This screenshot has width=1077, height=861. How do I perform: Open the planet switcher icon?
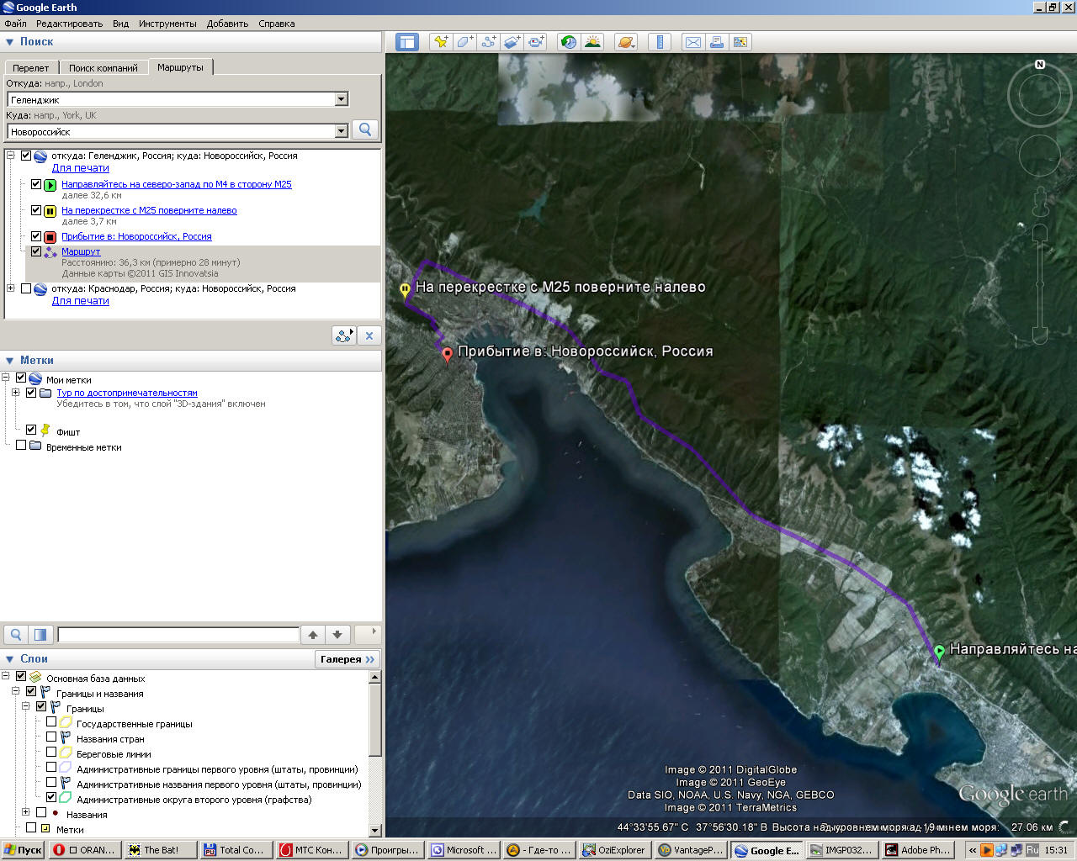point(626,42)
